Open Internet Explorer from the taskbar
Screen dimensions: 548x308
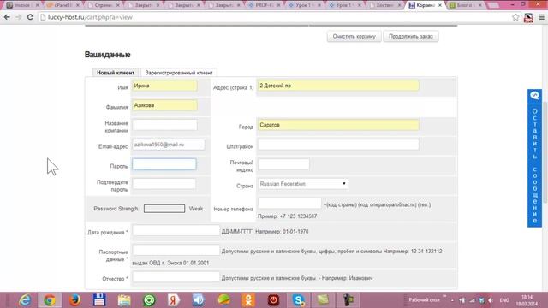pos(25,300)
